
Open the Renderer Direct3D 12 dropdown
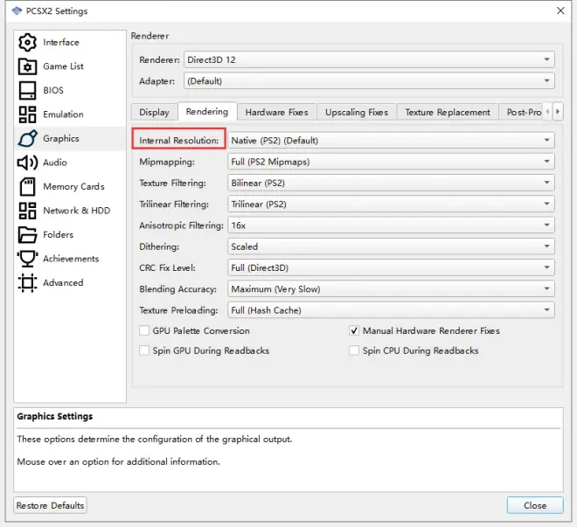coord(369,60)
